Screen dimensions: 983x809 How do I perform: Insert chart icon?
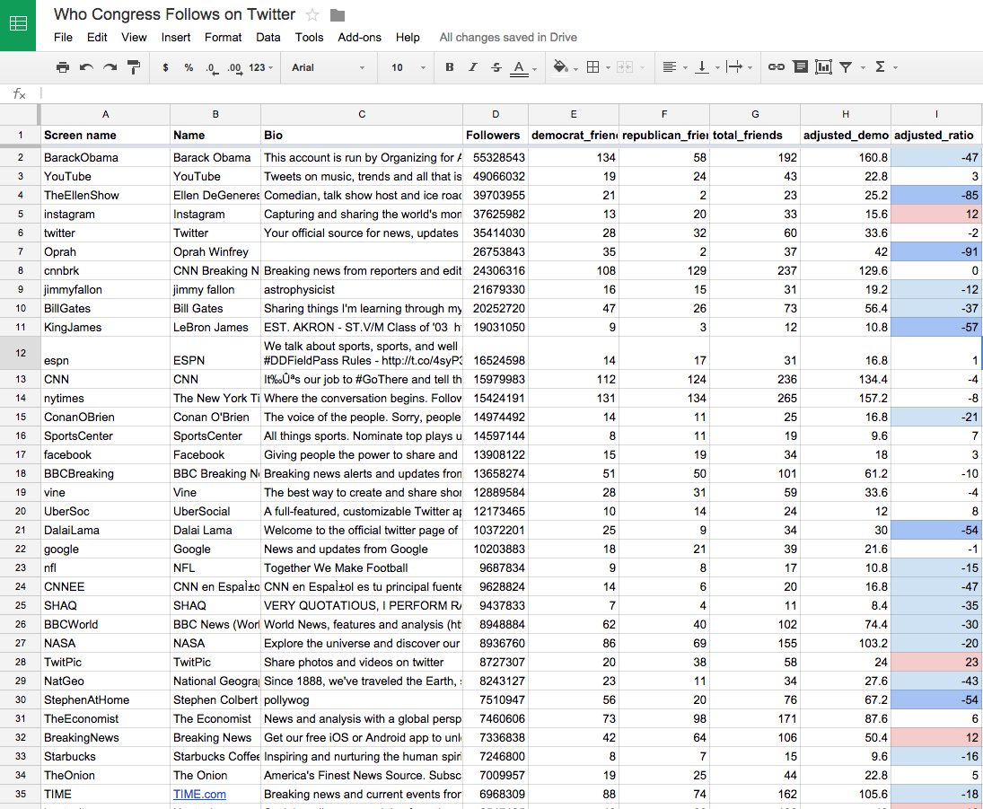pos(823,67)
